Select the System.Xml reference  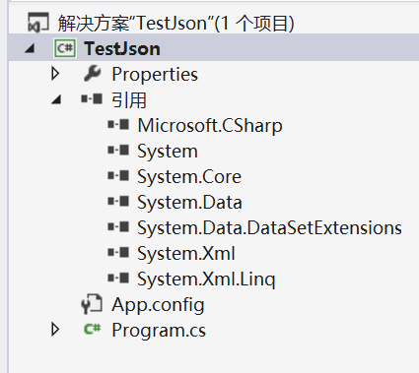(186, 254)
